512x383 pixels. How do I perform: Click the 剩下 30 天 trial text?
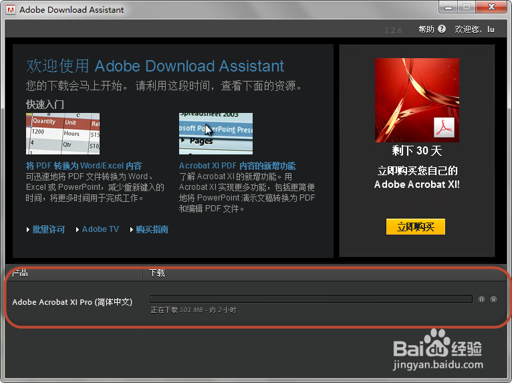click(417, 151)
